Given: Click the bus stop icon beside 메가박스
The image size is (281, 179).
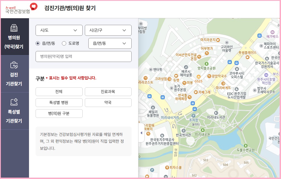Looking at the screenshot, I should click(x=259, y=35).
